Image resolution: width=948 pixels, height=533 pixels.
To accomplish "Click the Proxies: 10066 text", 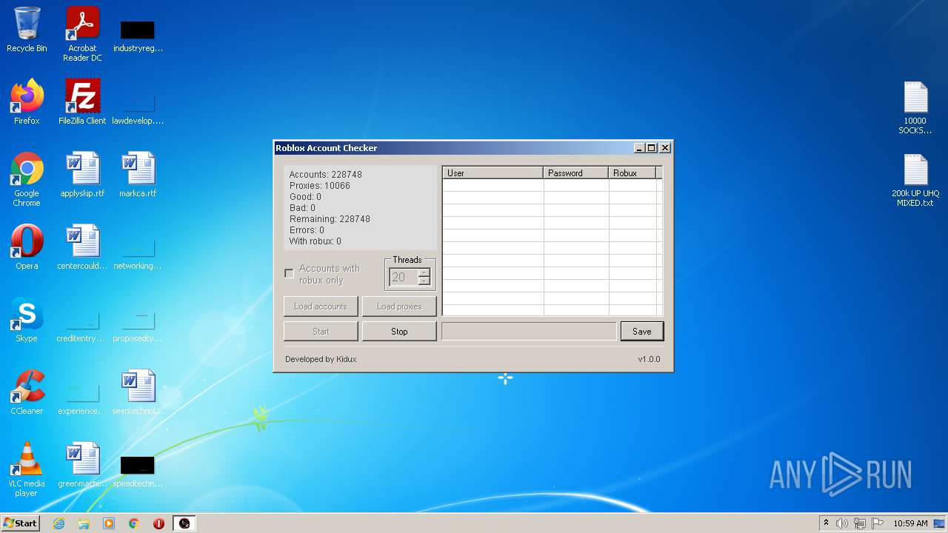I will (320, 186).
